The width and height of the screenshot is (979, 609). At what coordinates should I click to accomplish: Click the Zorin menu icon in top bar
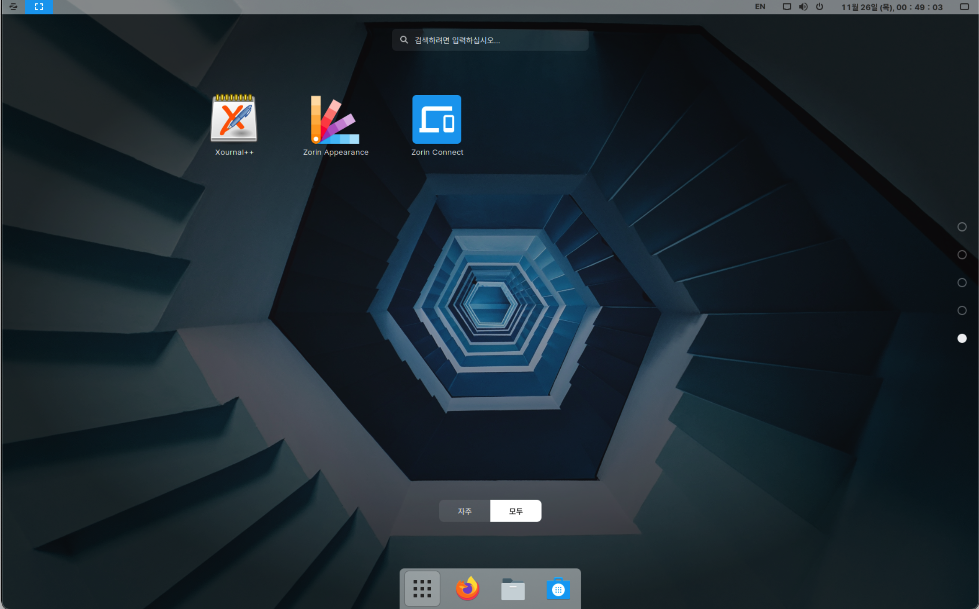click(x=13, y=7)
